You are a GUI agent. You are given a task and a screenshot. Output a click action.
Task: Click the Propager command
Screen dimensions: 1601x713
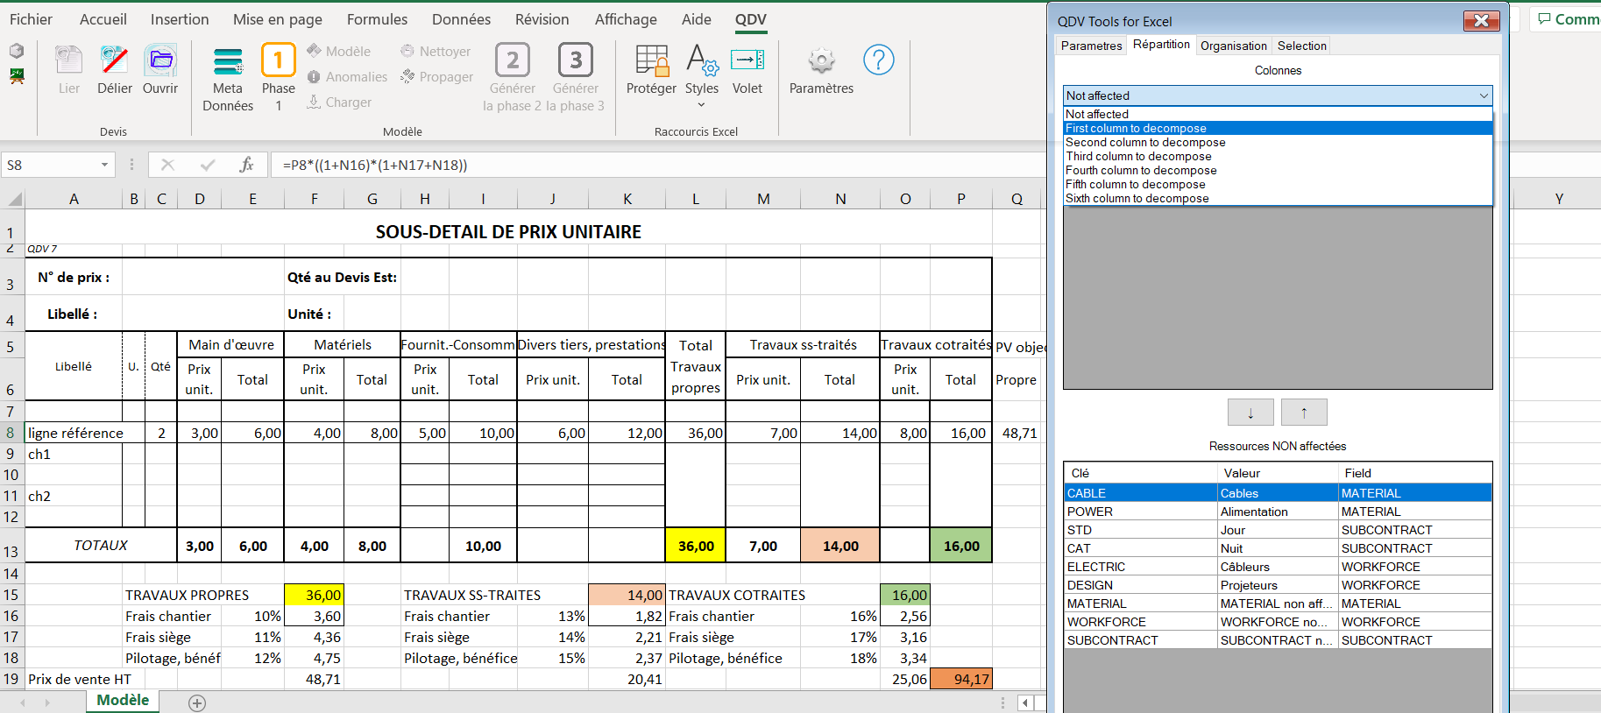coord(436,77)
